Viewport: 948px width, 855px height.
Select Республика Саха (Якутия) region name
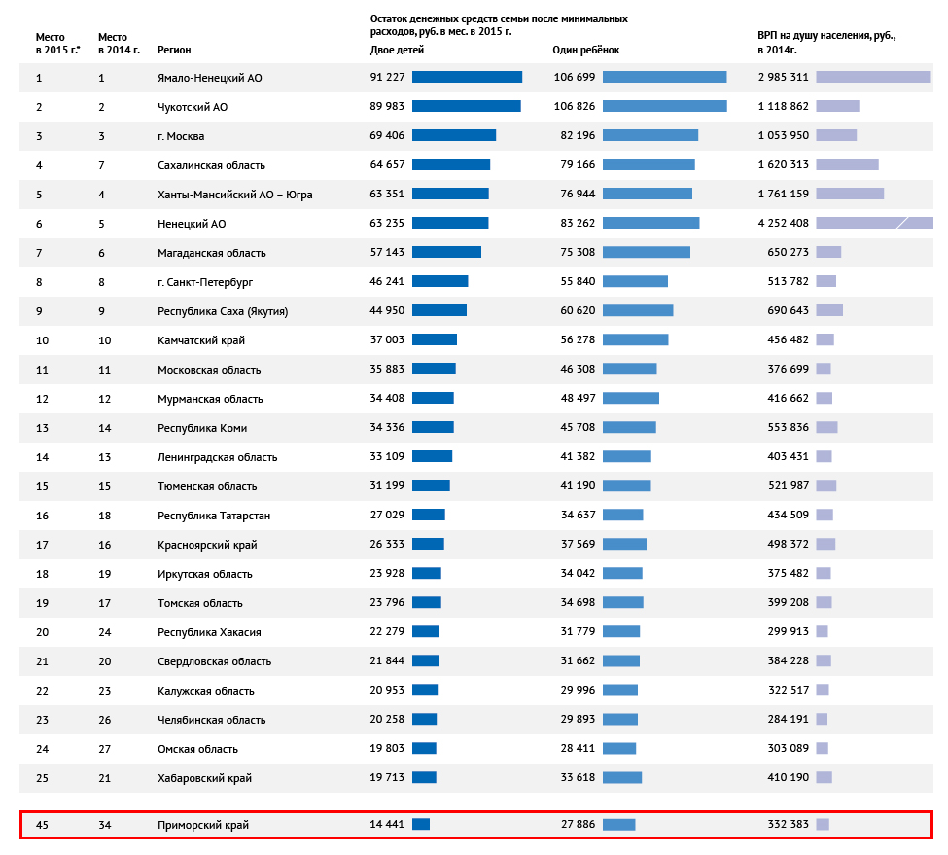(x=223, y=311)
